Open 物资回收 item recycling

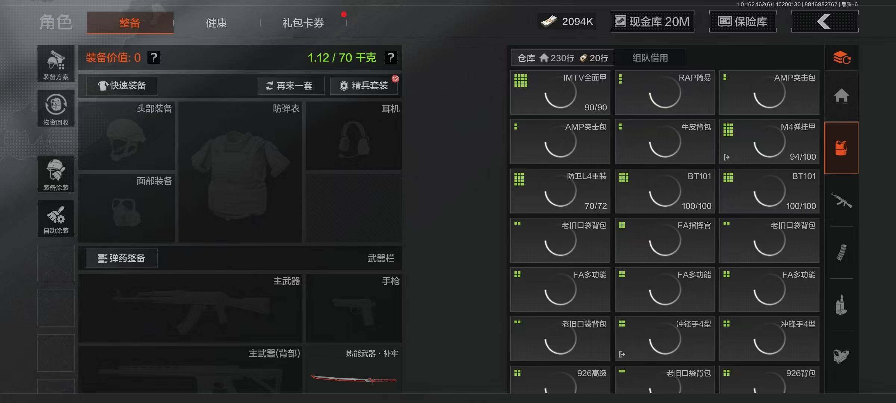[x=56, y=109]
